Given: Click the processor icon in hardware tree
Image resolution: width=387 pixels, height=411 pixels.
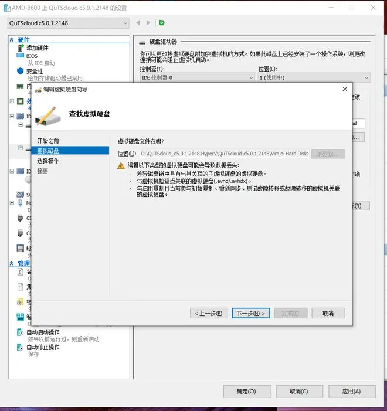Looking at the screenshot, I should 20,101.
